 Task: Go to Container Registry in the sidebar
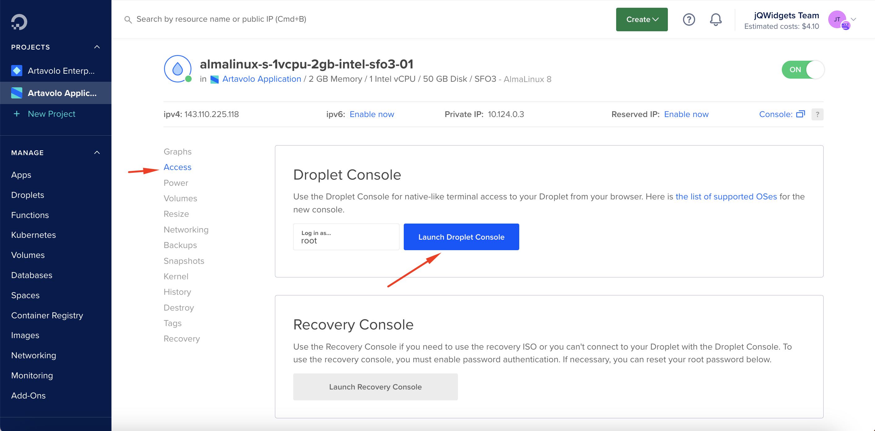pyautogui.click(x=47, y=316)
